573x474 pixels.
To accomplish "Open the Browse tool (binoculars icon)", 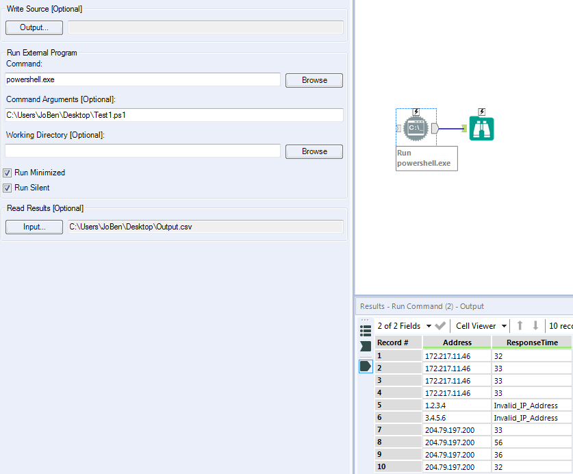I will point(481,127).
